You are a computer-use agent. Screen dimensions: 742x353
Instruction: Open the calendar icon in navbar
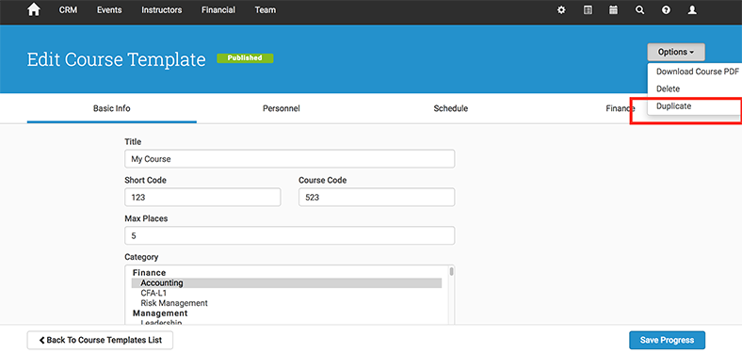point(613,10)
